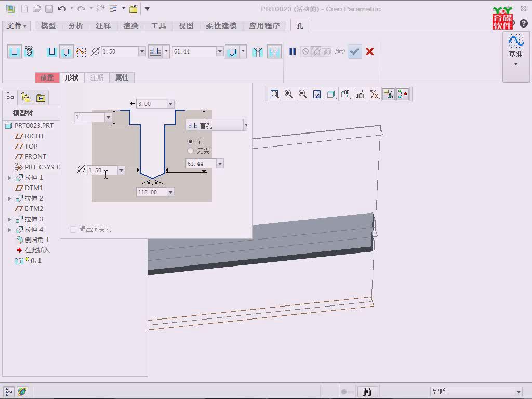The height and width of the screenshot is (399, 532).
Task: Open the 3.00 counterbore diameter dropdown
Action: (170, 104)
